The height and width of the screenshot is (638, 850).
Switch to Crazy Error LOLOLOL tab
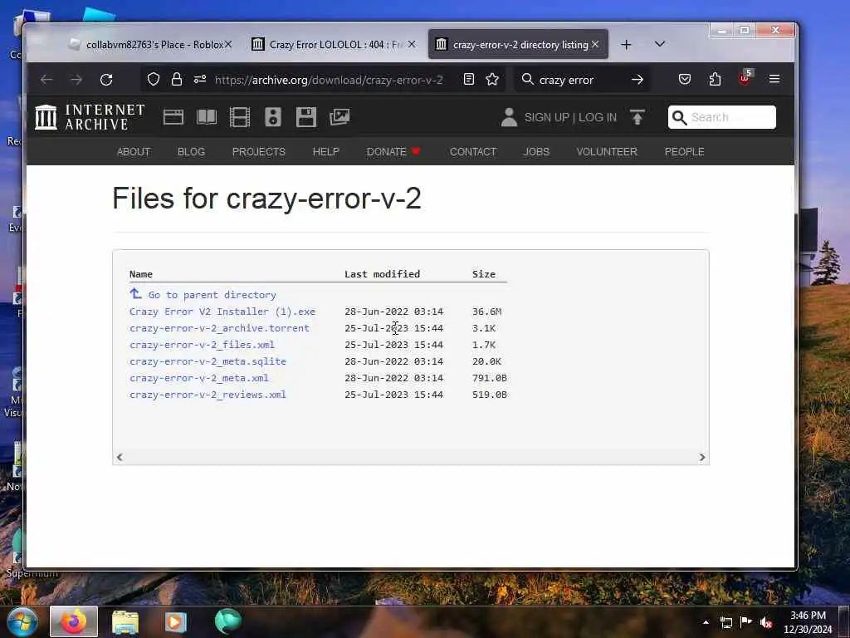pyautogui.click(x=329, y=45)
